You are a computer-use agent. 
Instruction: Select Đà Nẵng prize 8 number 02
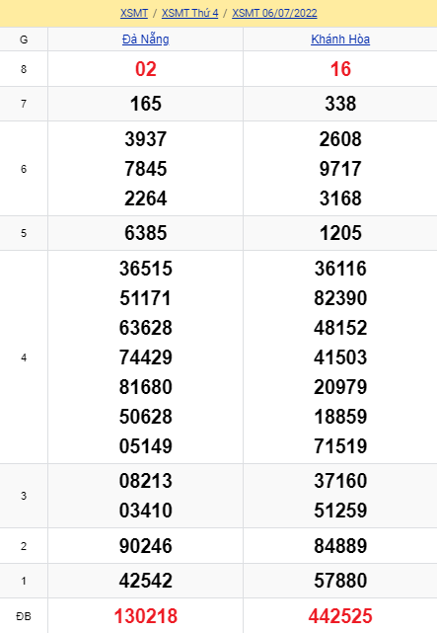point(146,69)
